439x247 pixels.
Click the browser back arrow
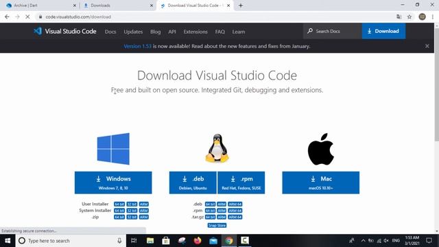pos(7,16)
